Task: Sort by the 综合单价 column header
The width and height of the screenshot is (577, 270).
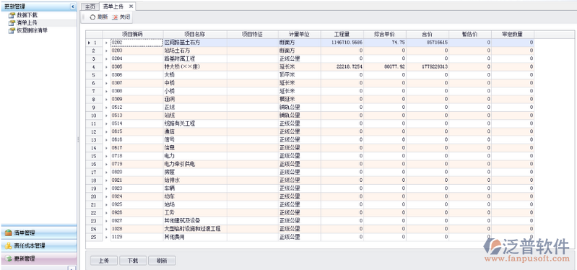Action: click(x=385, y=34)
